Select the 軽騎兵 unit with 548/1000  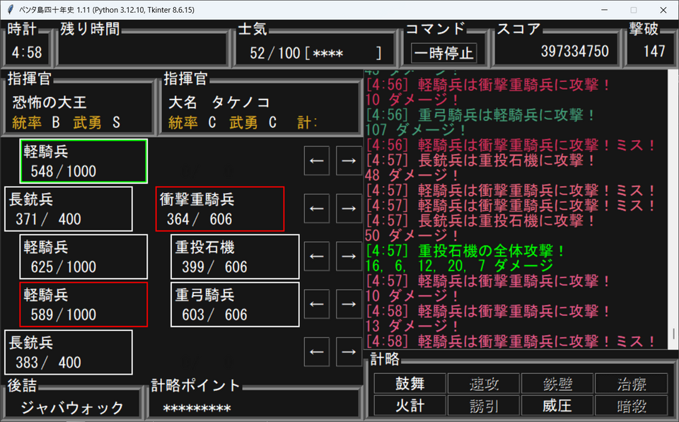point(83,160)
